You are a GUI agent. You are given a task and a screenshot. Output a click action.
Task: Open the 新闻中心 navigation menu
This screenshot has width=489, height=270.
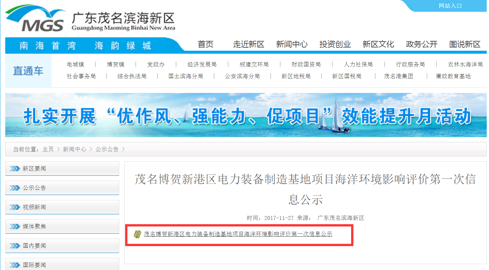[x=292, y=44]
